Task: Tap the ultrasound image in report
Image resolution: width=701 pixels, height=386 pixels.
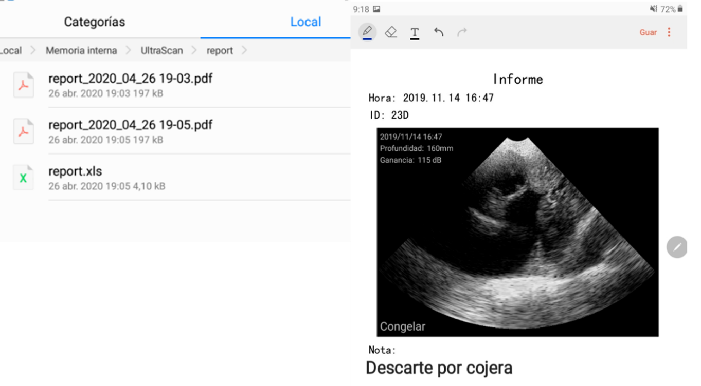Action: pyautogui.click(x=517, y=232)
